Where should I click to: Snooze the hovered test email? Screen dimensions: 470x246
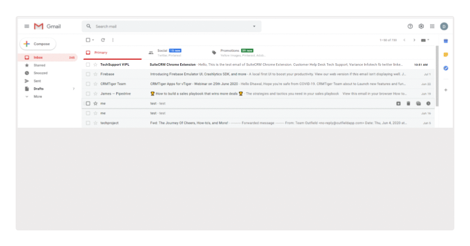click(428, 103)
